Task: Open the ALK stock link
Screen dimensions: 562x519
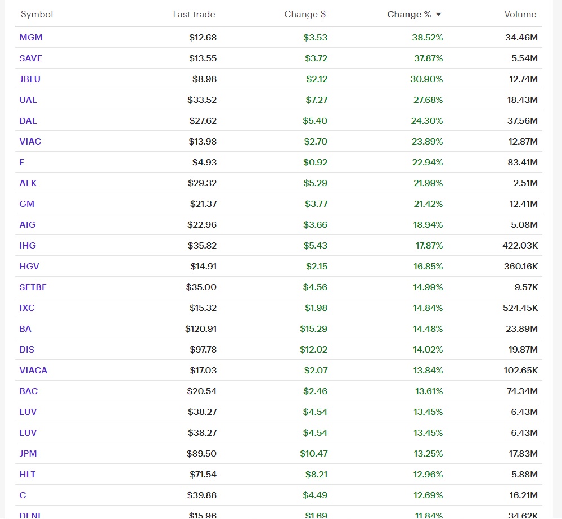Action: (28, 183)
